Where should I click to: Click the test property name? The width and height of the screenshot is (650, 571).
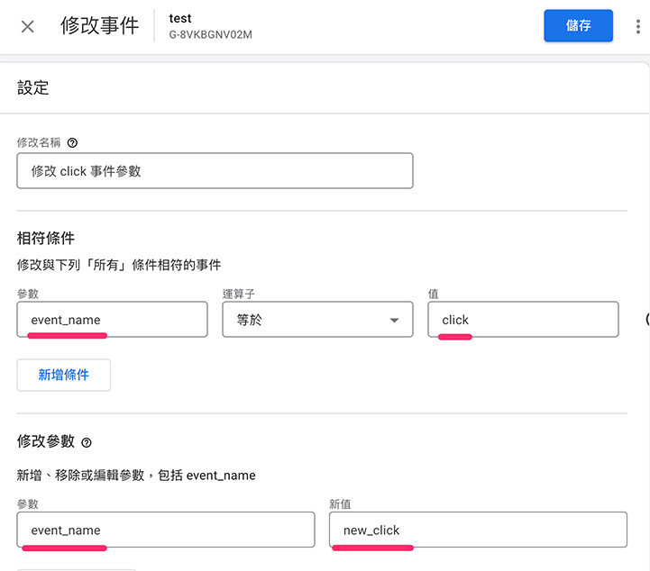[180, 18]
